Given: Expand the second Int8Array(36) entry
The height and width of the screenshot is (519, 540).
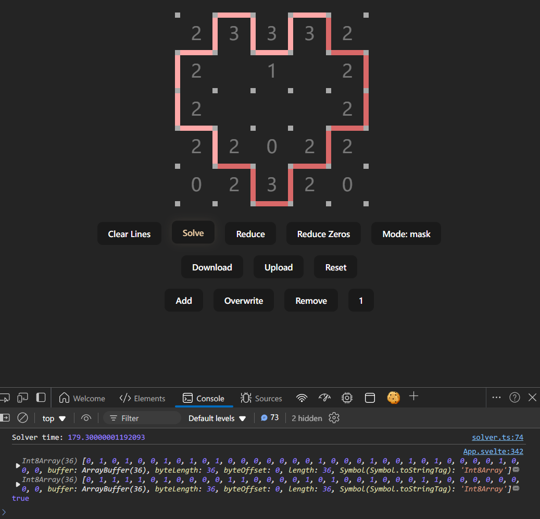Looking at the screenshot, I should 18,484.
